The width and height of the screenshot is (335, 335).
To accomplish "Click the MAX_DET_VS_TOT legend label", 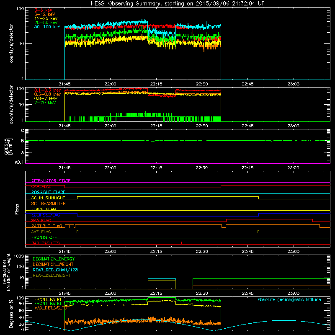I will (52, 308).
